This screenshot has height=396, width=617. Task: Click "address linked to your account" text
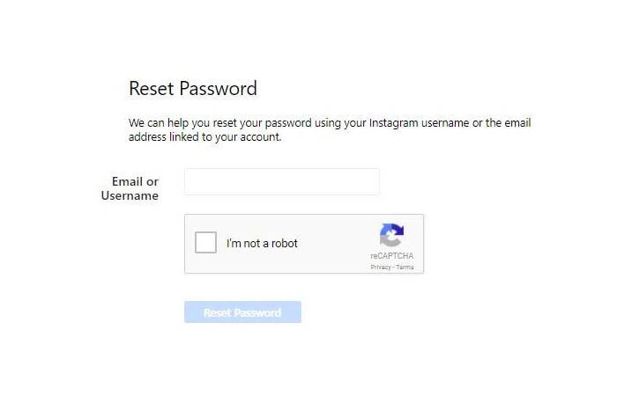click(204, 137)
